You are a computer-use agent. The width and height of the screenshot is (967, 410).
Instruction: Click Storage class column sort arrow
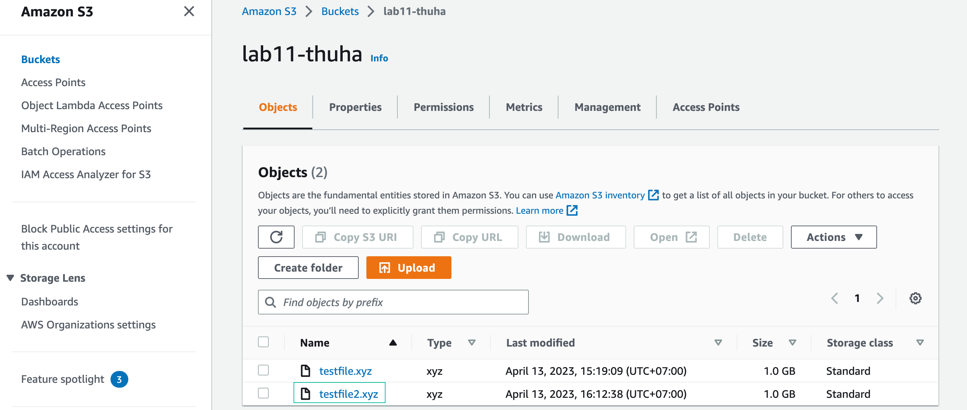click(920, 342)
